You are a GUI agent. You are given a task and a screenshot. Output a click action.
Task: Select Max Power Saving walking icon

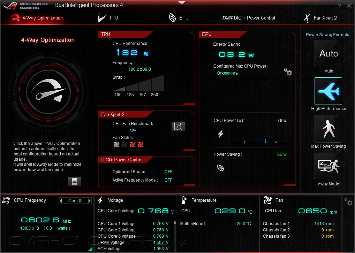328,129
